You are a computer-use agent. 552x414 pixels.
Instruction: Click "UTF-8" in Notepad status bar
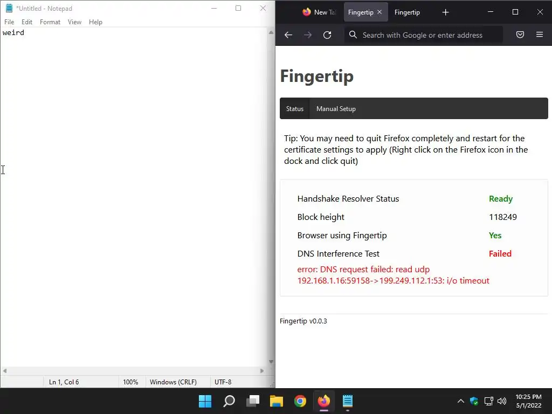pos(223,382)
